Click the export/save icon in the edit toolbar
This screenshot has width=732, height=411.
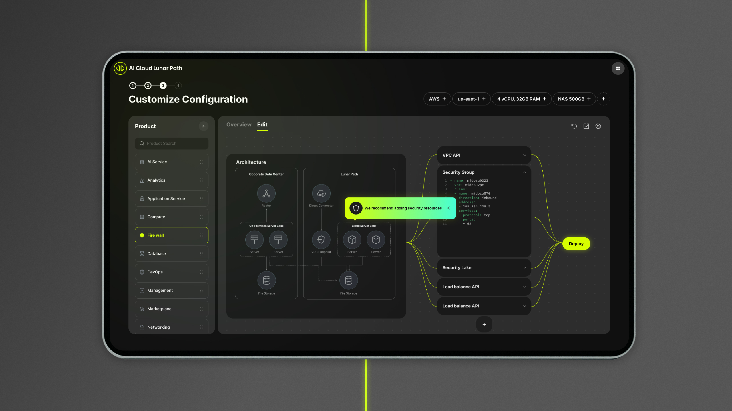coord(586,126)
